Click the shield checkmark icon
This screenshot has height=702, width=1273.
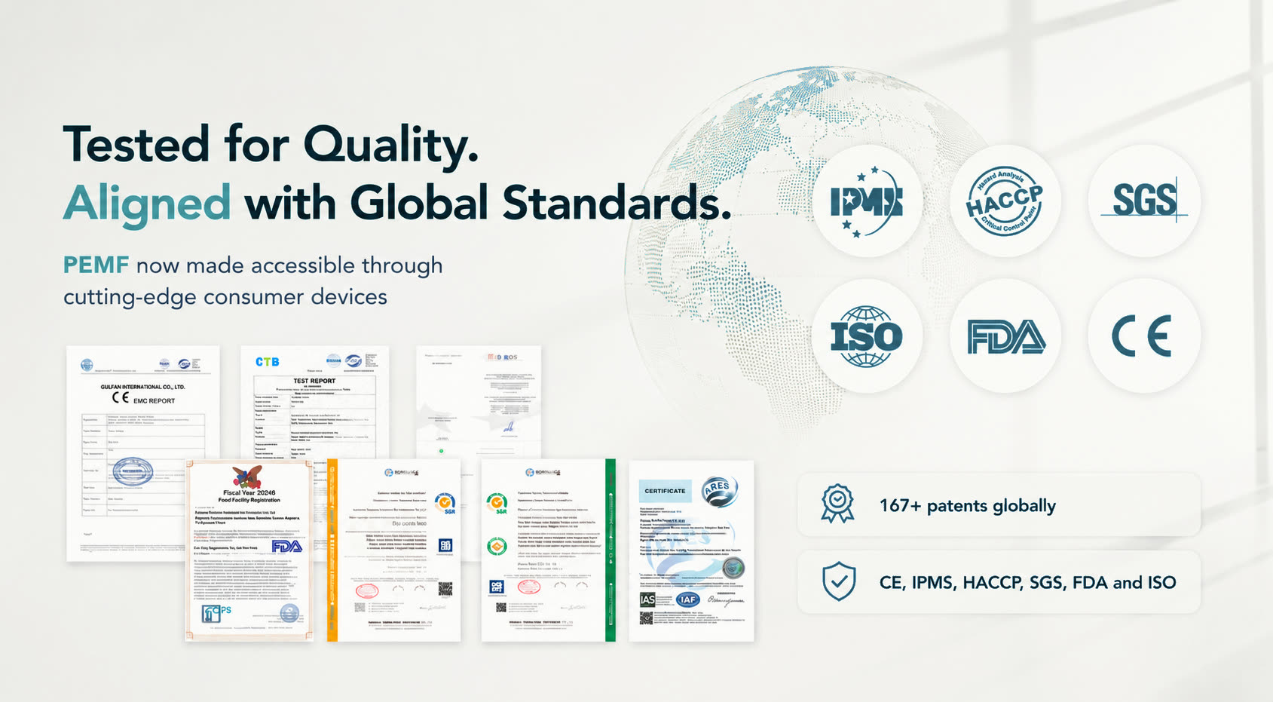pyautogui.click(x=839, y=581)
